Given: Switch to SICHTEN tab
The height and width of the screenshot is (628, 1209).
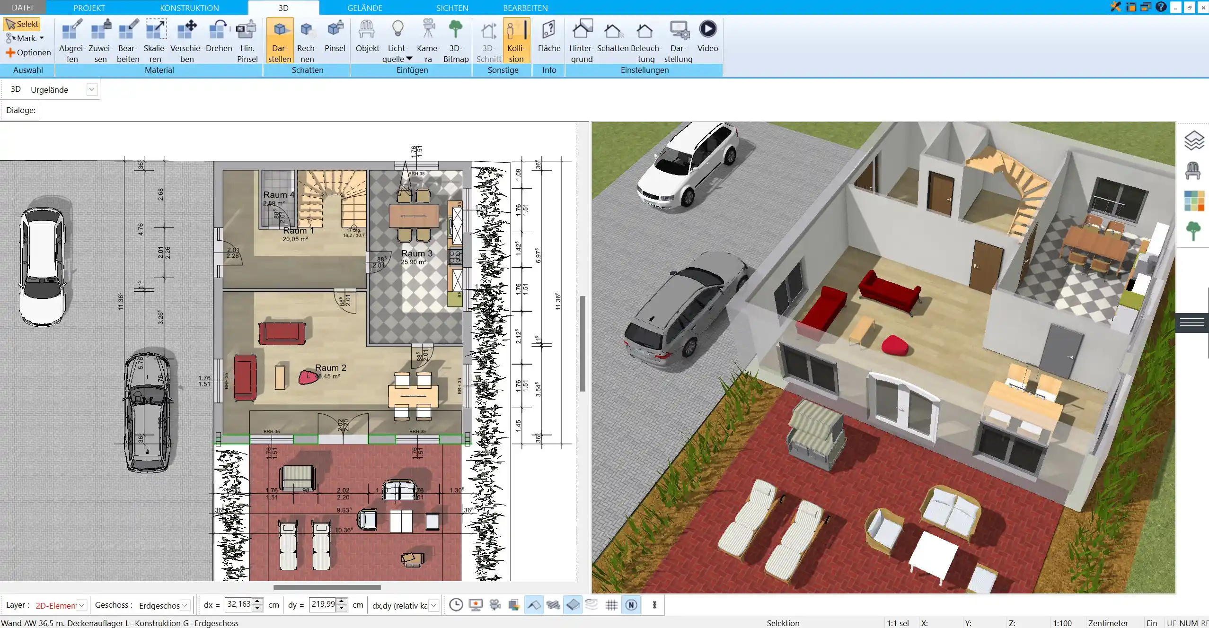Looking at the screenshot, I should (x=452, y=8).
